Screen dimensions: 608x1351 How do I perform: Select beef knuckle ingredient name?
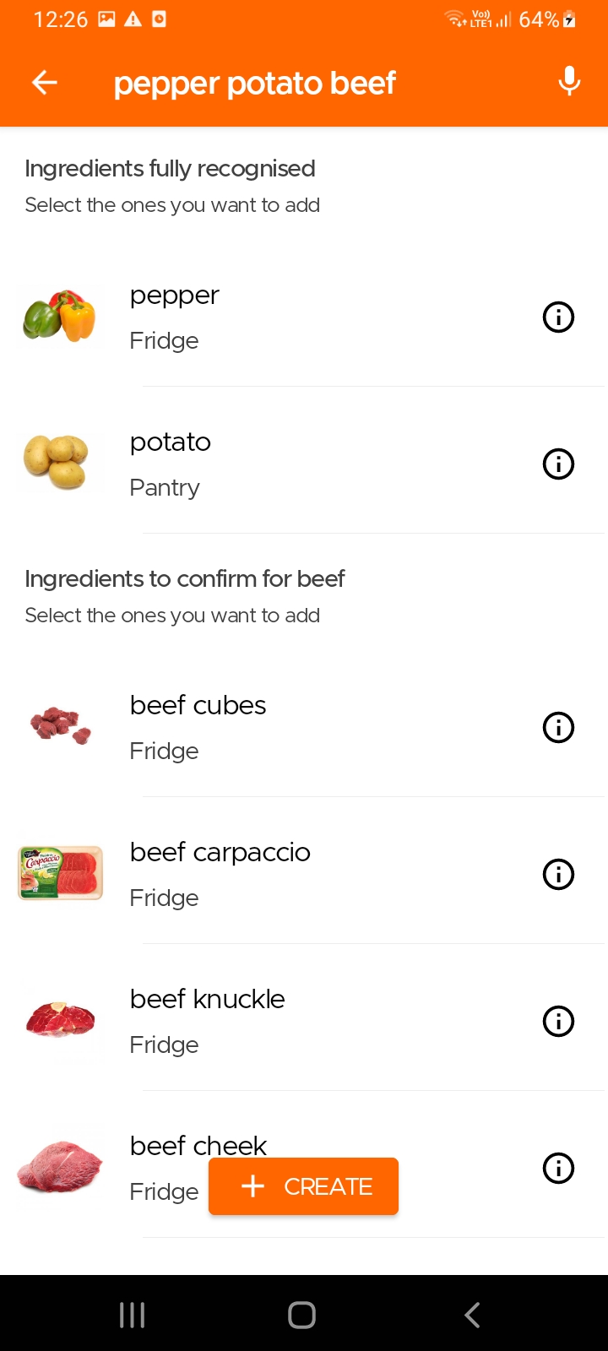click(x=208, y=1000)
